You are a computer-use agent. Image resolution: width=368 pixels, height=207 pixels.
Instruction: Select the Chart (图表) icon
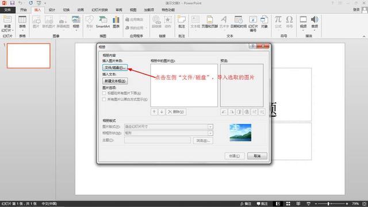(x=116, y=22)
